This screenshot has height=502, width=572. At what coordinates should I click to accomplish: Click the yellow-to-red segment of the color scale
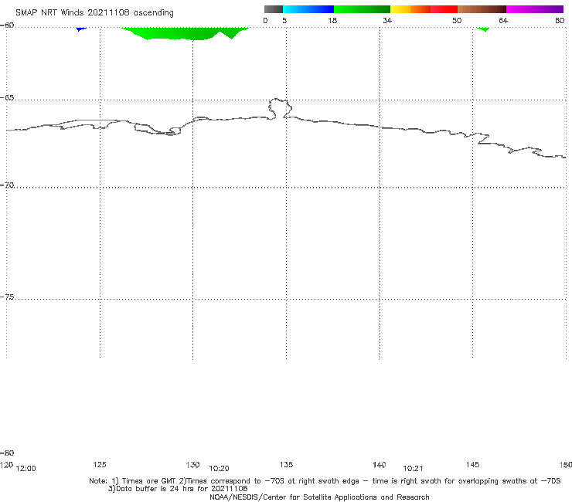[x=424, y=9]
